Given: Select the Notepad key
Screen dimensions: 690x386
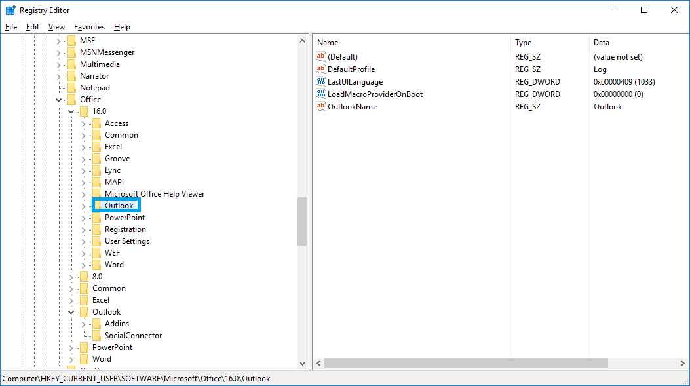Looking at the screenshot, I should pos(94,88).
